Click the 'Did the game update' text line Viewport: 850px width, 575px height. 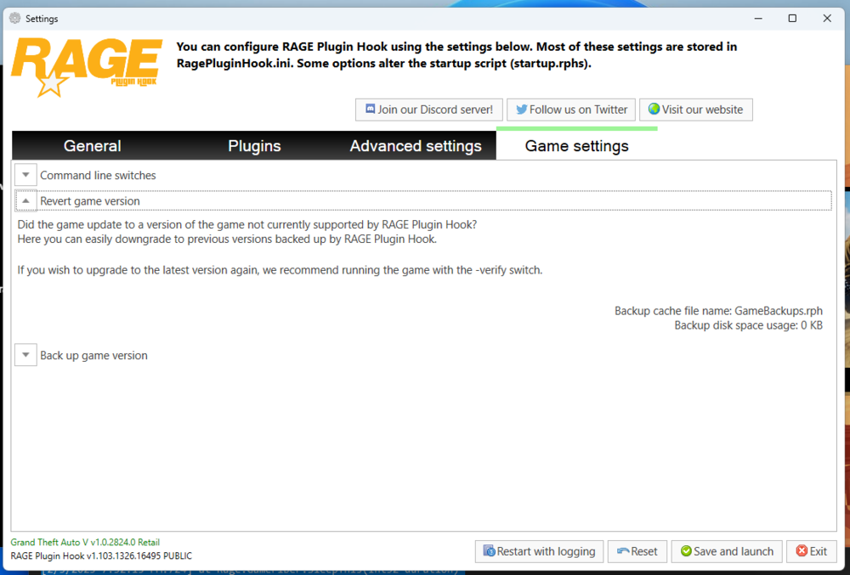(x=247, y=224)
